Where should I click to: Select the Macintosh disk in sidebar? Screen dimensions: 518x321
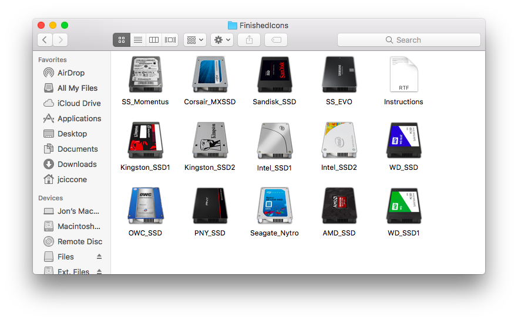tap(71, 226)
